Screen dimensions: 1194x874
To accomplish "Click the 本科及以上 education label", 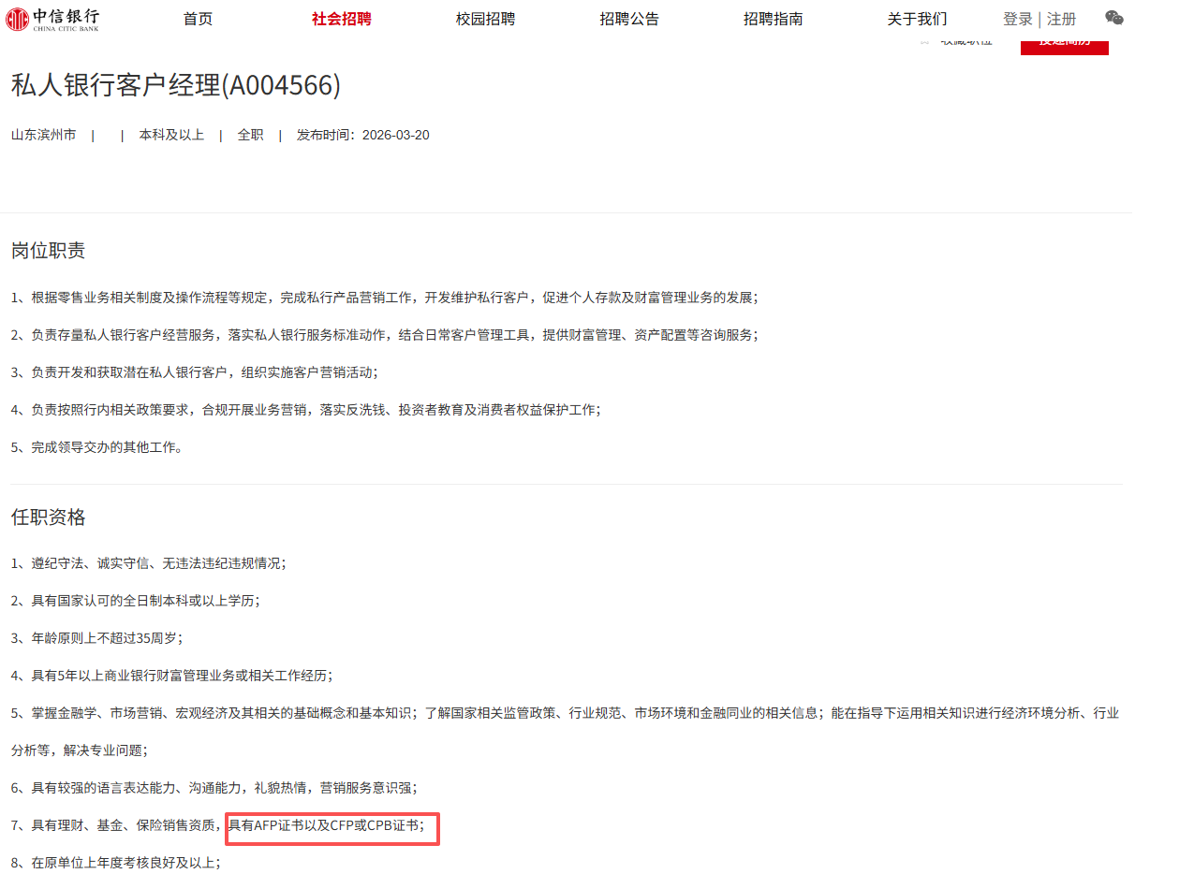I will coord(171,135).
